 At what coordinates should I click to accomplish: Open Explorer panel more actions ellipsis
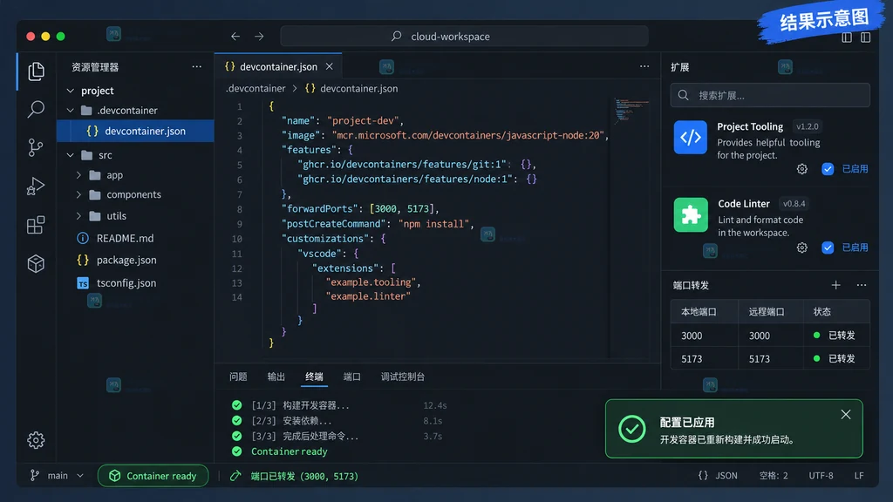point(196,66)
